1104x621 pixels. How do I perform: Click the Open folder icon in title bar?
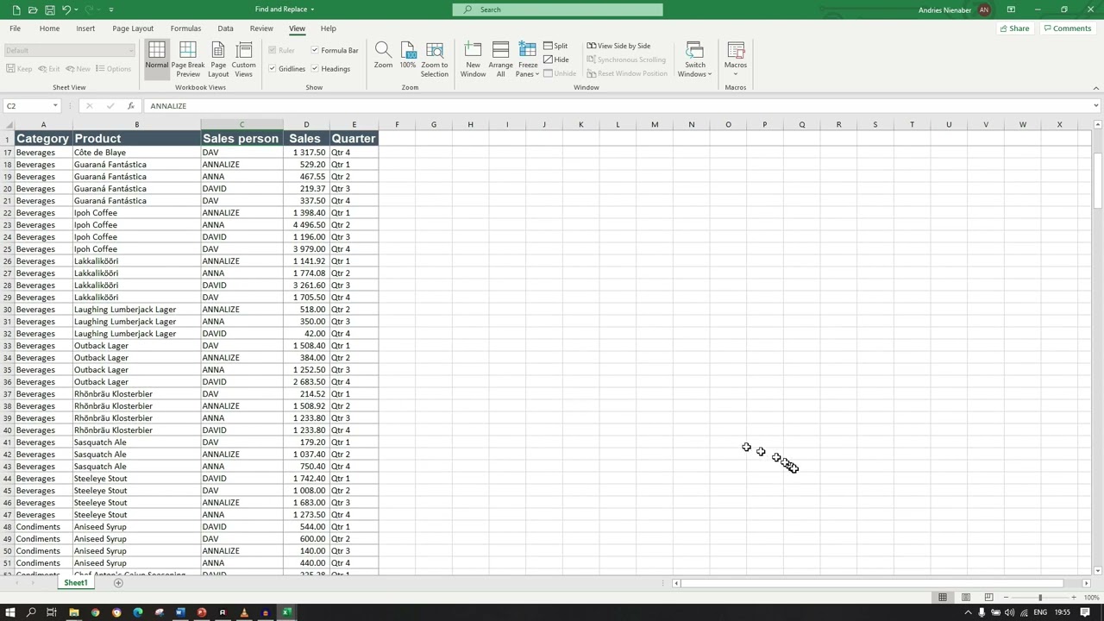click(x=33, y=9)
